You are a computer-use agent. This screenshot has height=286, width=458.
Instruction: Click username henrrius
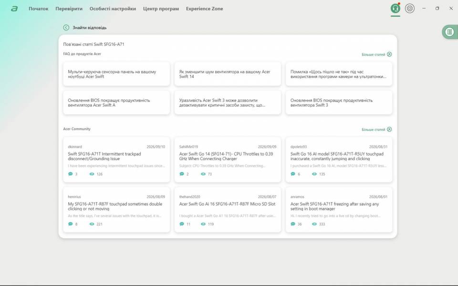[x=74, y=197]
